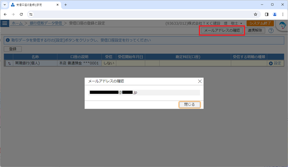This screenshot has width=288, height=167.
Task: Click the site information icon in address bar
Action: [x=31, y=14]
